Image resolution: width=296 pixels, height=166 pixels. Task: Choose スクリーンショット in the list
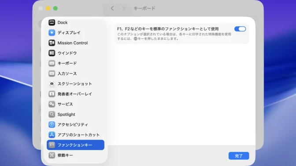75,83
